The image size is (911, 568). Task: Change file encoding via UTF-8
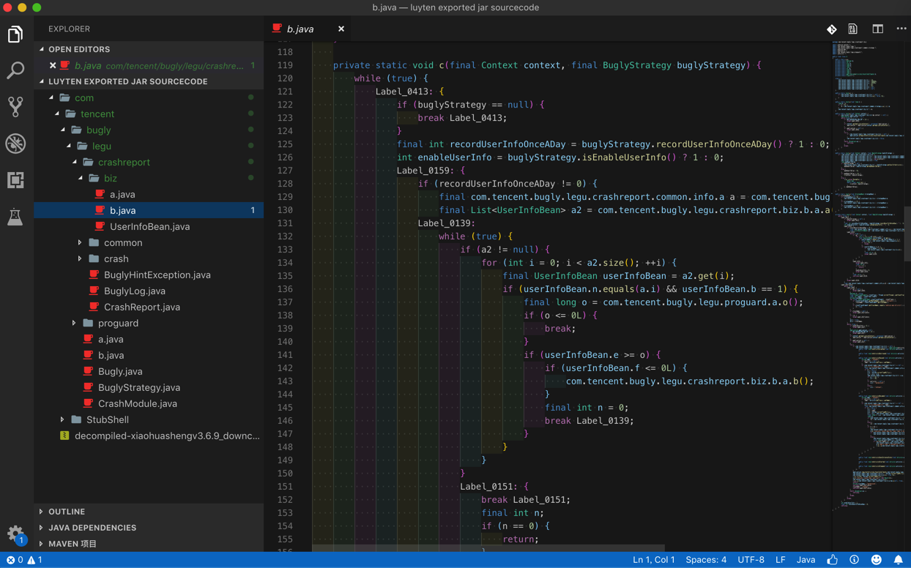tap(751, 560)
